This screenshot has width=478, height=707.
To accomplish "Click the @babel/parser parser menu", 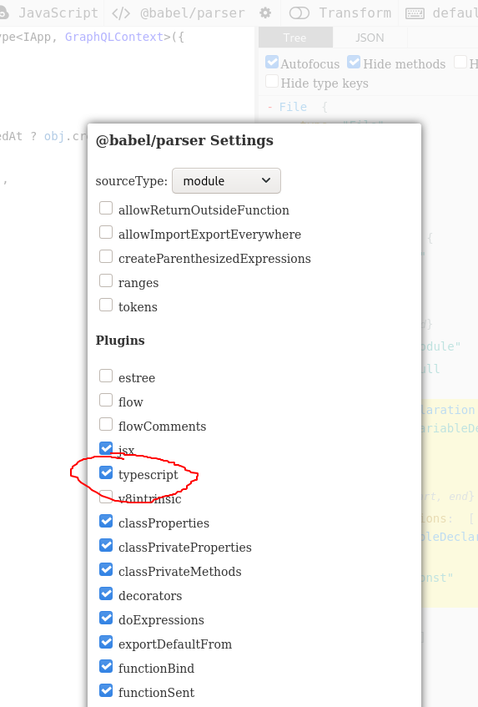I will 193,13.
